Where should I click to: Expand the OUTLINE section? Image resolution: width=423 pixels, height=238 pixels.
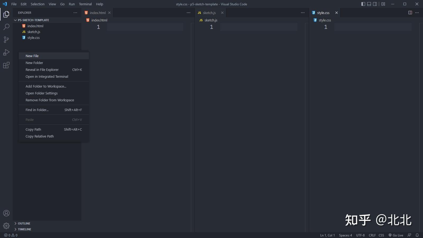tap(24, 223)
